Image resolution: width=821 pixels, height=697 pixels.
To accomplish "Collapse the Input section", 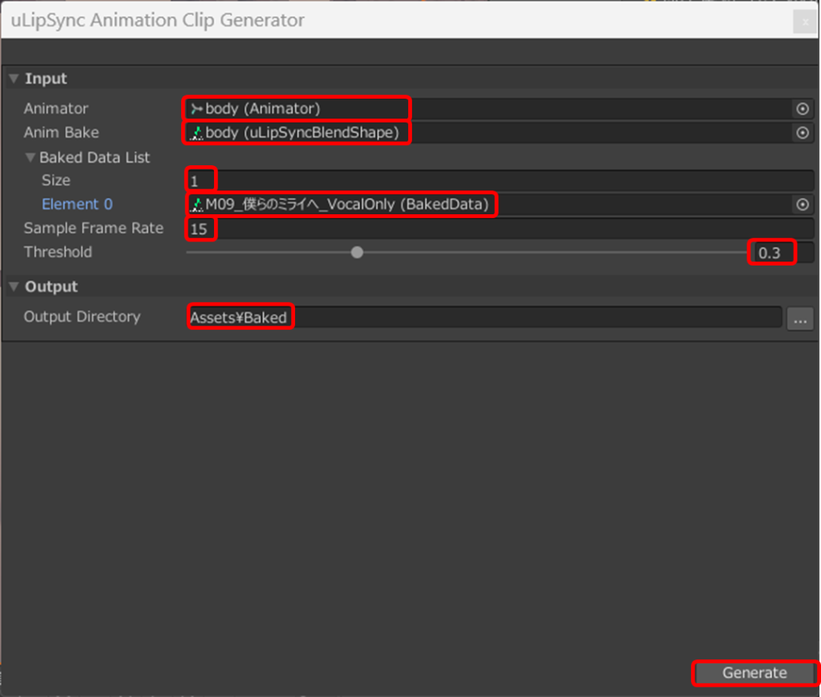I will [14, 79].
